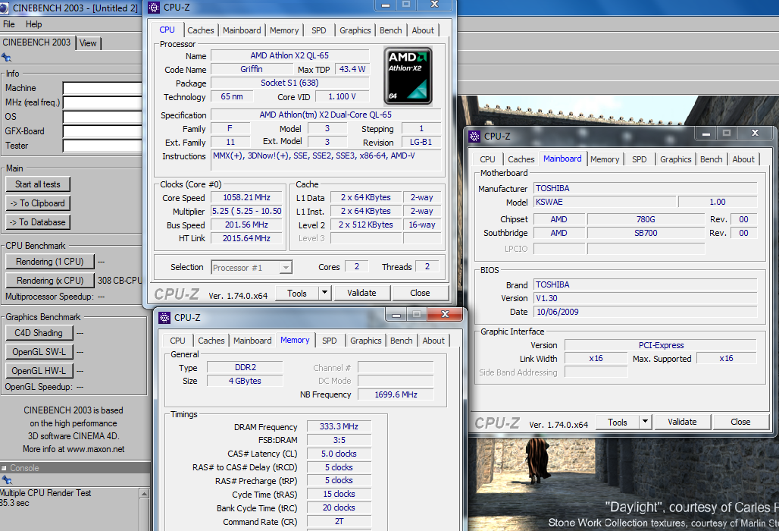Open Tools dropdown arrow in CPU window
This screenshot has height=531, width=779.
[x=324, y=293]
